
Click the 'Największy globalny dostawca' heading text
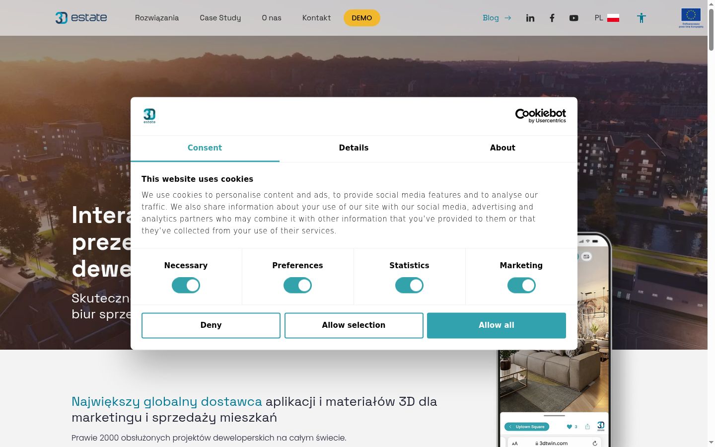coord(167,401)
